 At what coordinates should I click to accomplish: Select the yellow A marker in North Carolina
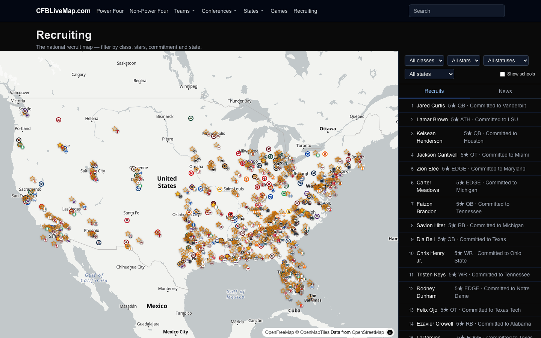(x=289, y=211)
